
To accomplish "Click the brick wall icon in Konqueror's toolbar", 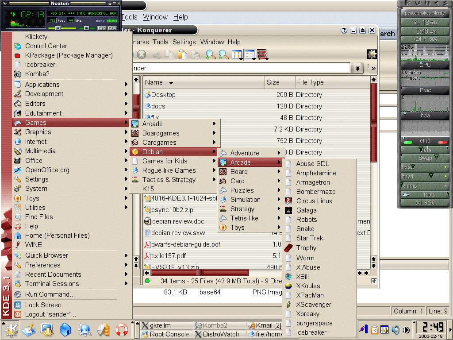I will [x=262, y=54].
